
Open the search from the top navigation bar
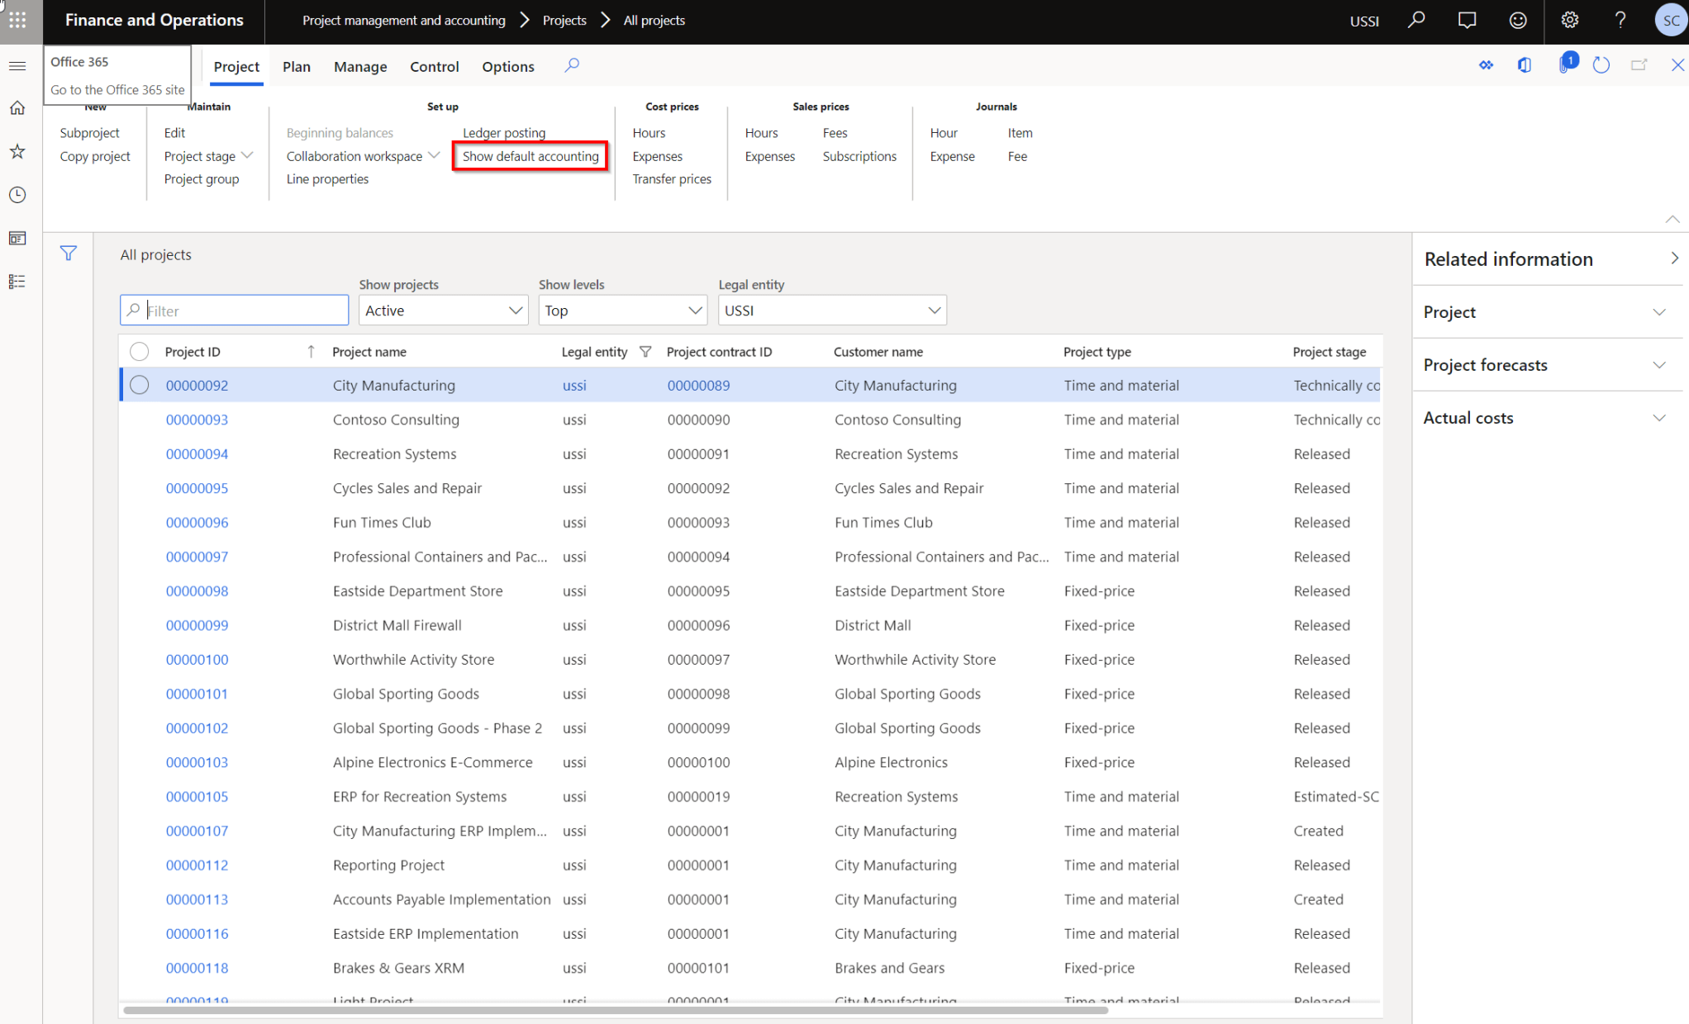[x=1416, y=20]
